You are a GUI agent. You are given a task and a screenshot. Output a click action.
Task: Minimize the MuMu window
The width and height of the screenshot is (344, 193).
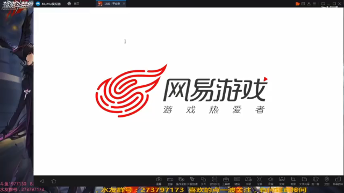coord(328,4)
